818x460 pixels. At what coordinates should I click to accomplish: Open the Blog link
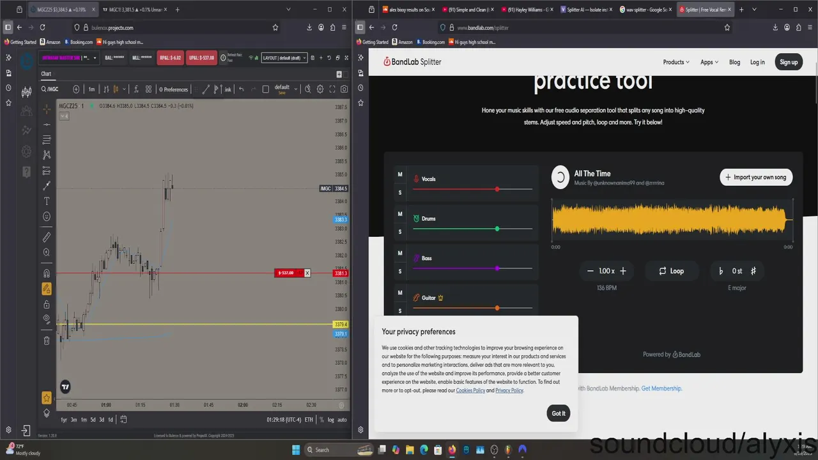click(735, 62)
